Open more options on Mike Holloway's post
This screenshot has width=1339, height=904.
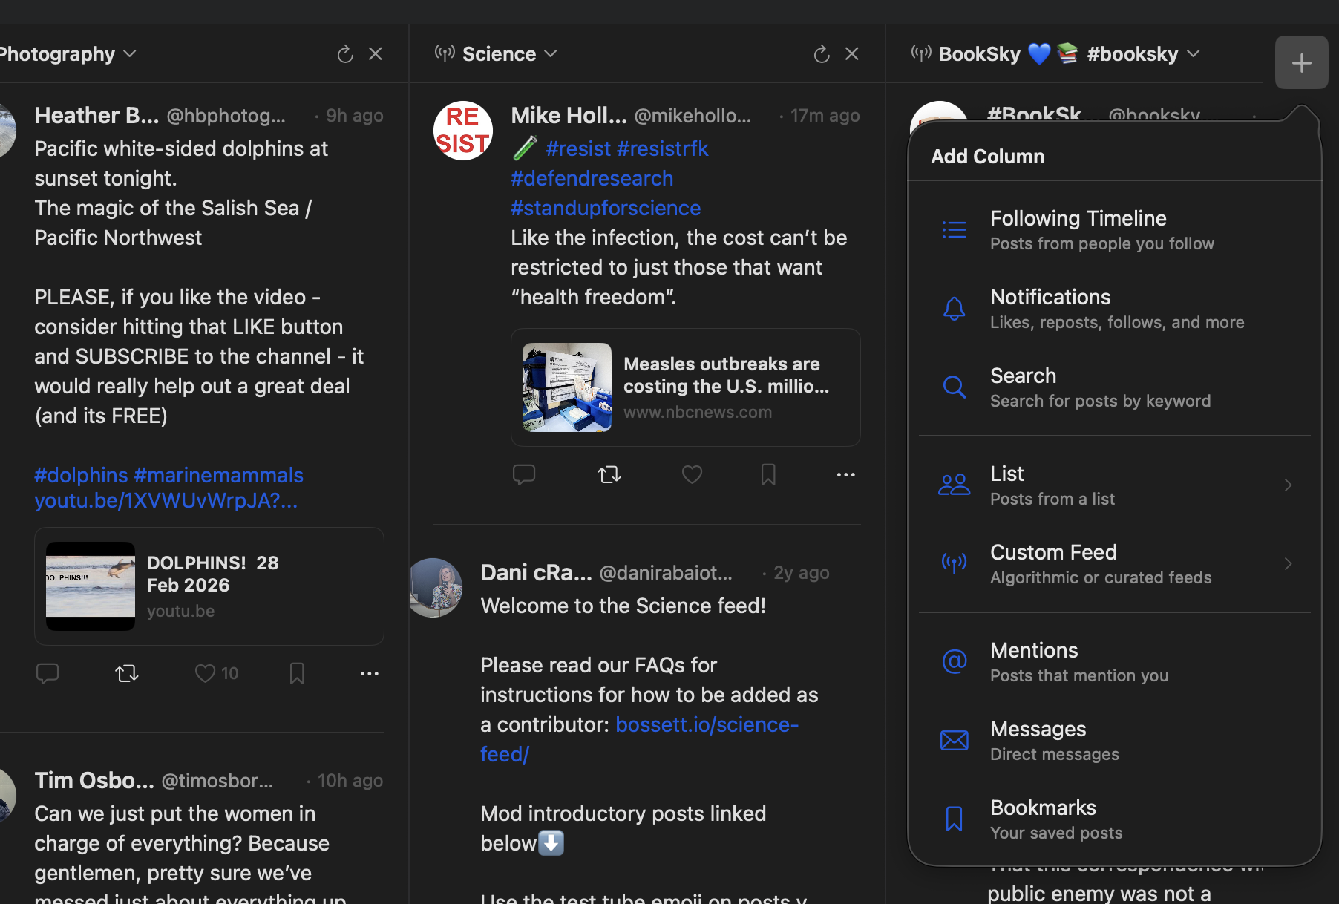tap(845, 474)
